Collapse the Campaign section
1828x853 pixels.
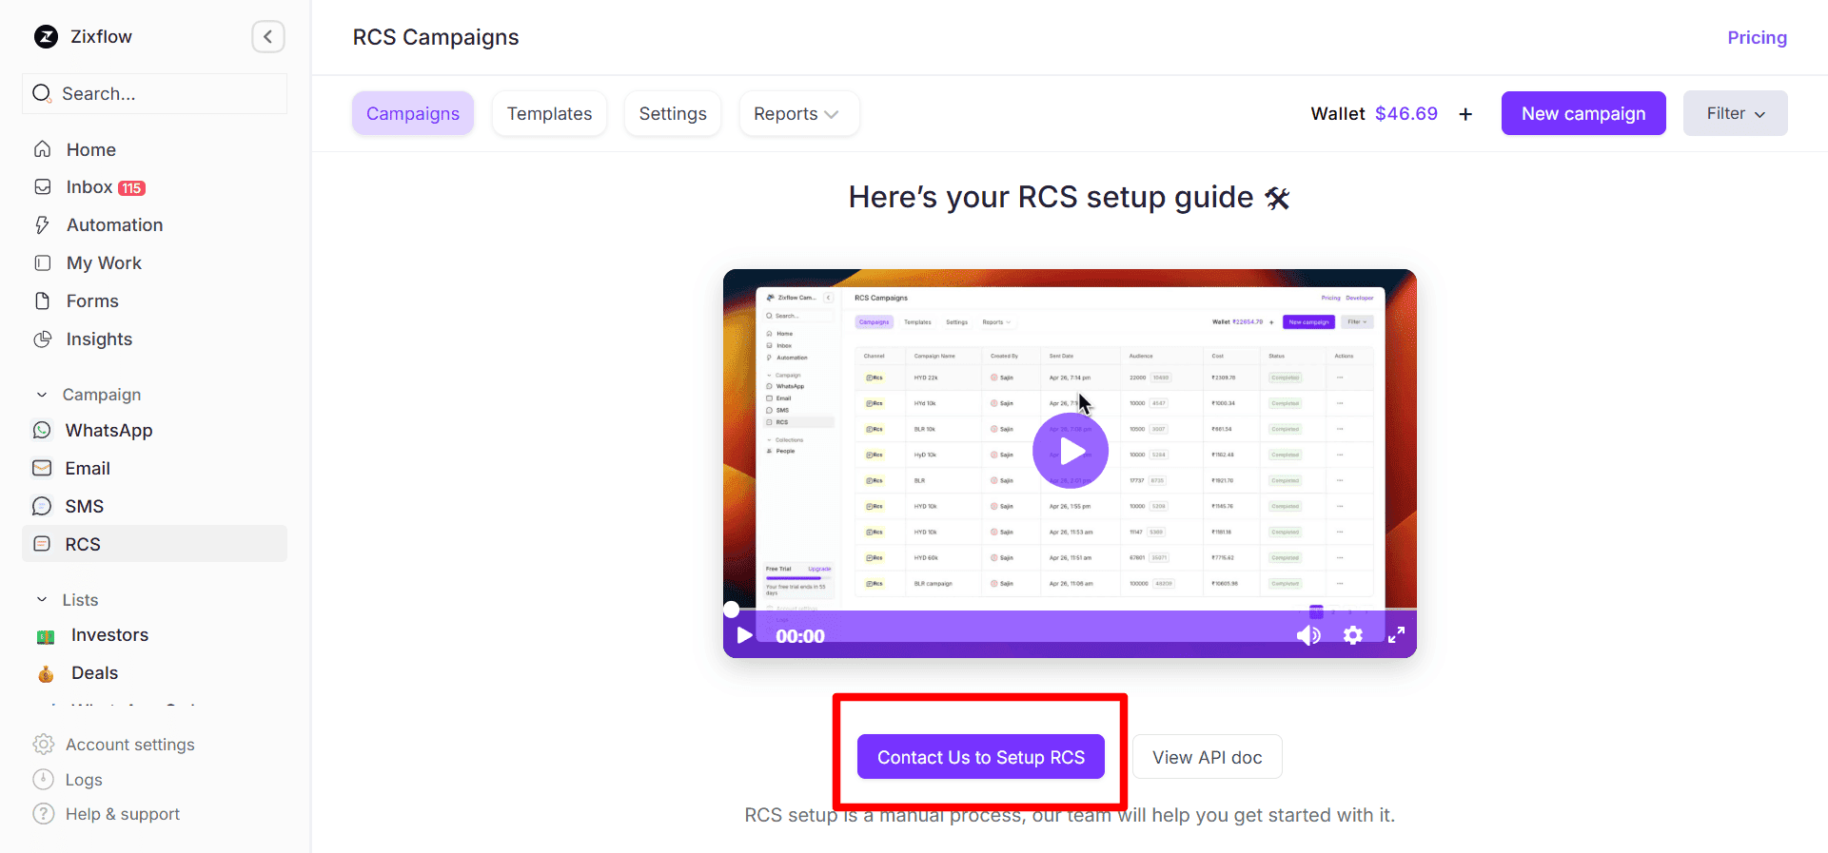click(42, 395)
